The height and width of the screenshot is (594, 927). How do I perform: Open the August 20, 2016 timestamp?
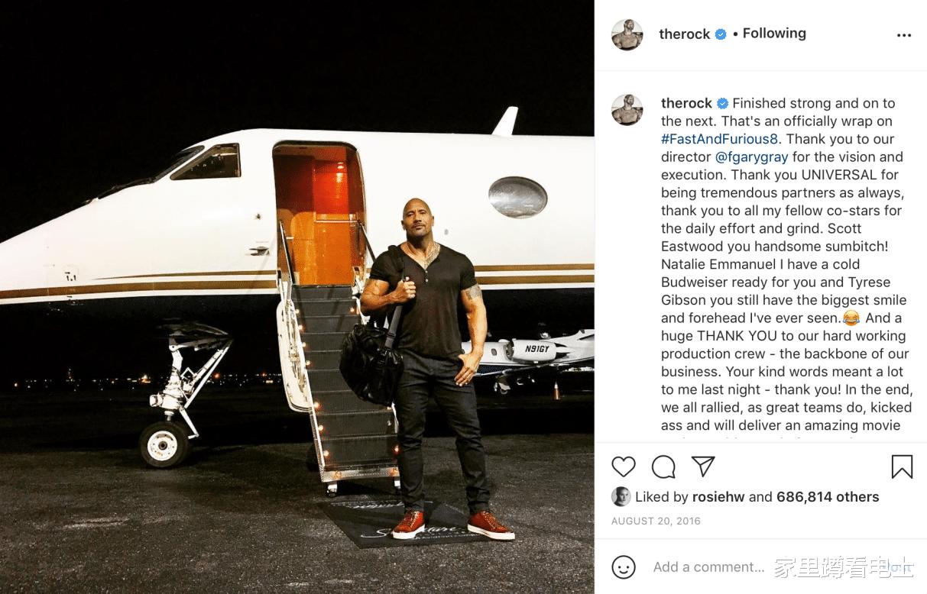click(x=656, y=521)
